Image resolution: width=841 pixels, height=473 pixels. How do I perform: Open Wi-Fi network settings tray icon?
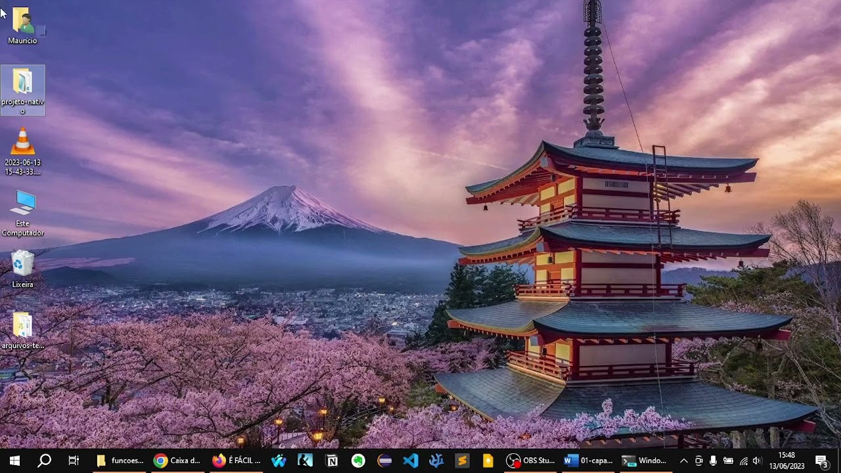point(743,461)
